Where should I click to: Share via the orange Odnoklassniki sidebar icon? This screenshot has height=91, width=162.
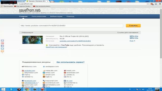click(x=2, y=51)
